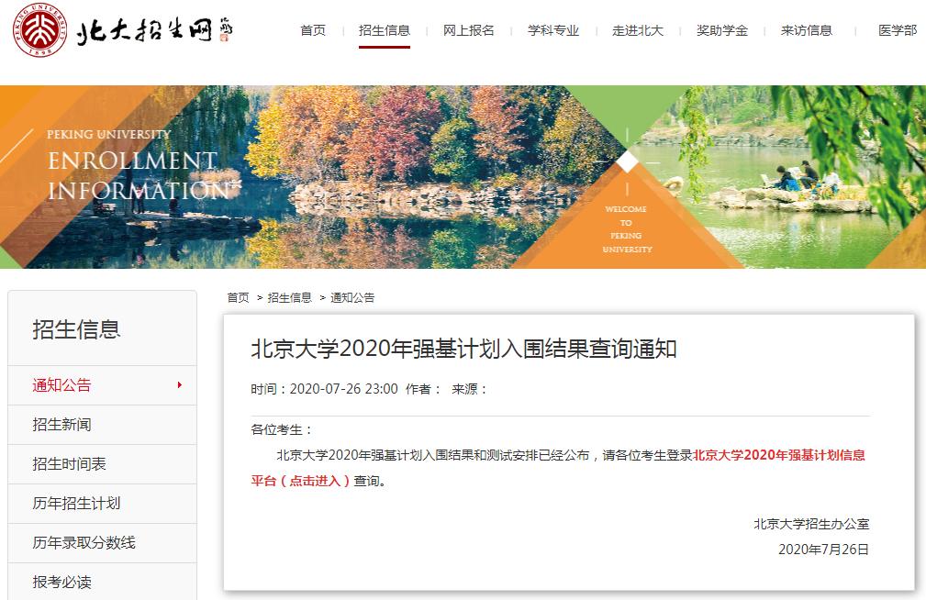
Task: Click 医学部 in the top navigation
Action: pos(897,30)
